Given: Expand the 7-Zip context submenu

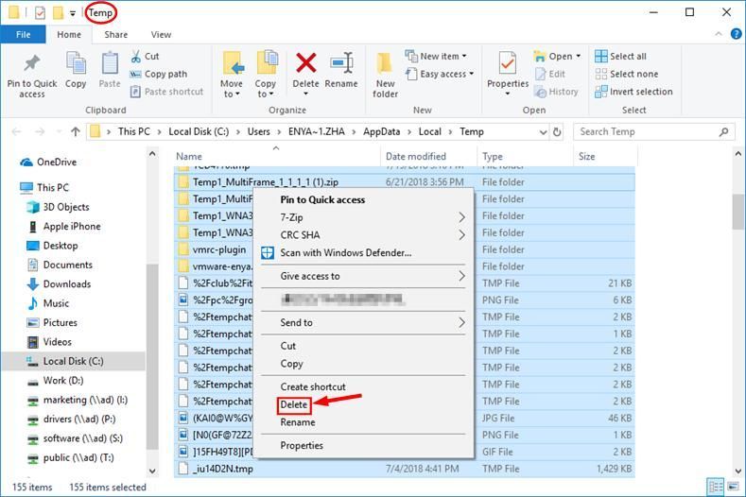Looking at the screenshot, I should pyautogui.click(x=363, y=217).
